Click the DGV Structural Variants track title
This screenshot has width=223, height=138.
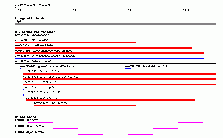(x=35, y=32)
